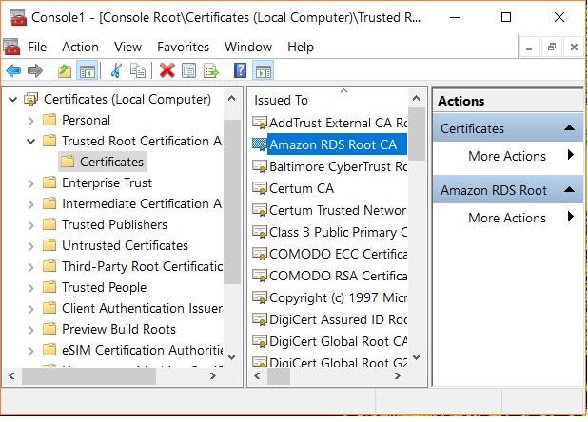Open More Actions under Amazon RDS Root
The image size is (588, 422).
pyautogui.click(x=507, y=218)
